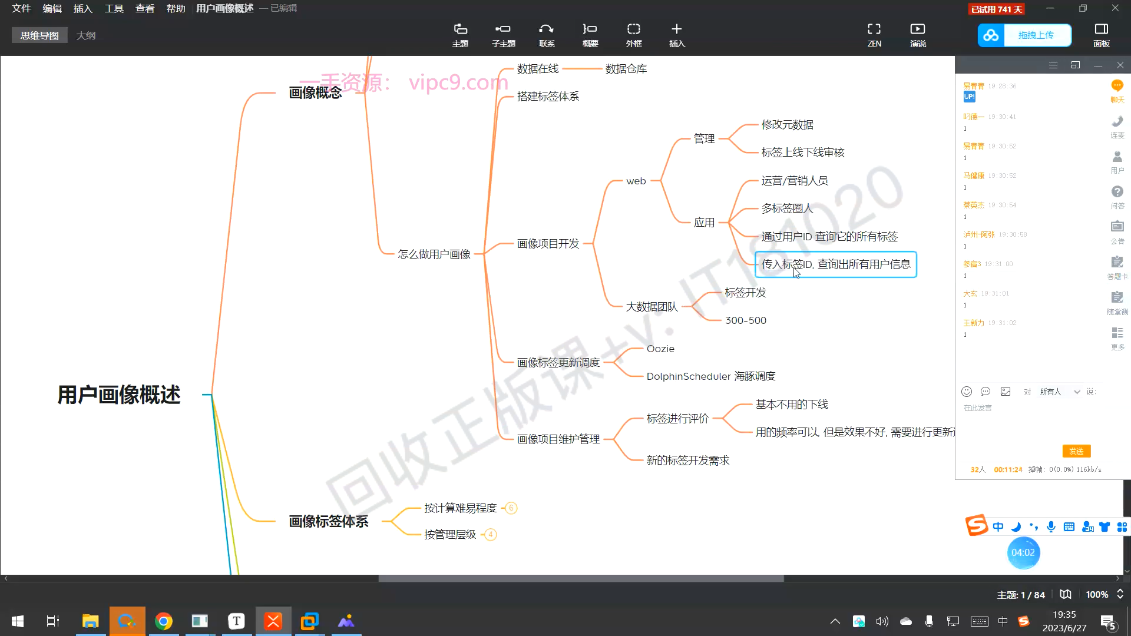
Task: Start 演说 (Pitch) presentation mode
Action: pos(918,35)
